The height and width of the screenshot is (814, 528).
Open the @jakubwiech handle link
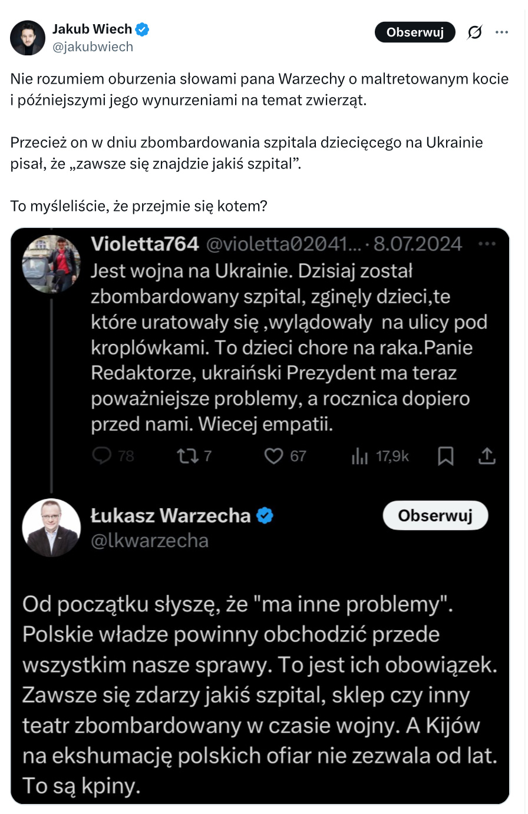pos(93,47)
